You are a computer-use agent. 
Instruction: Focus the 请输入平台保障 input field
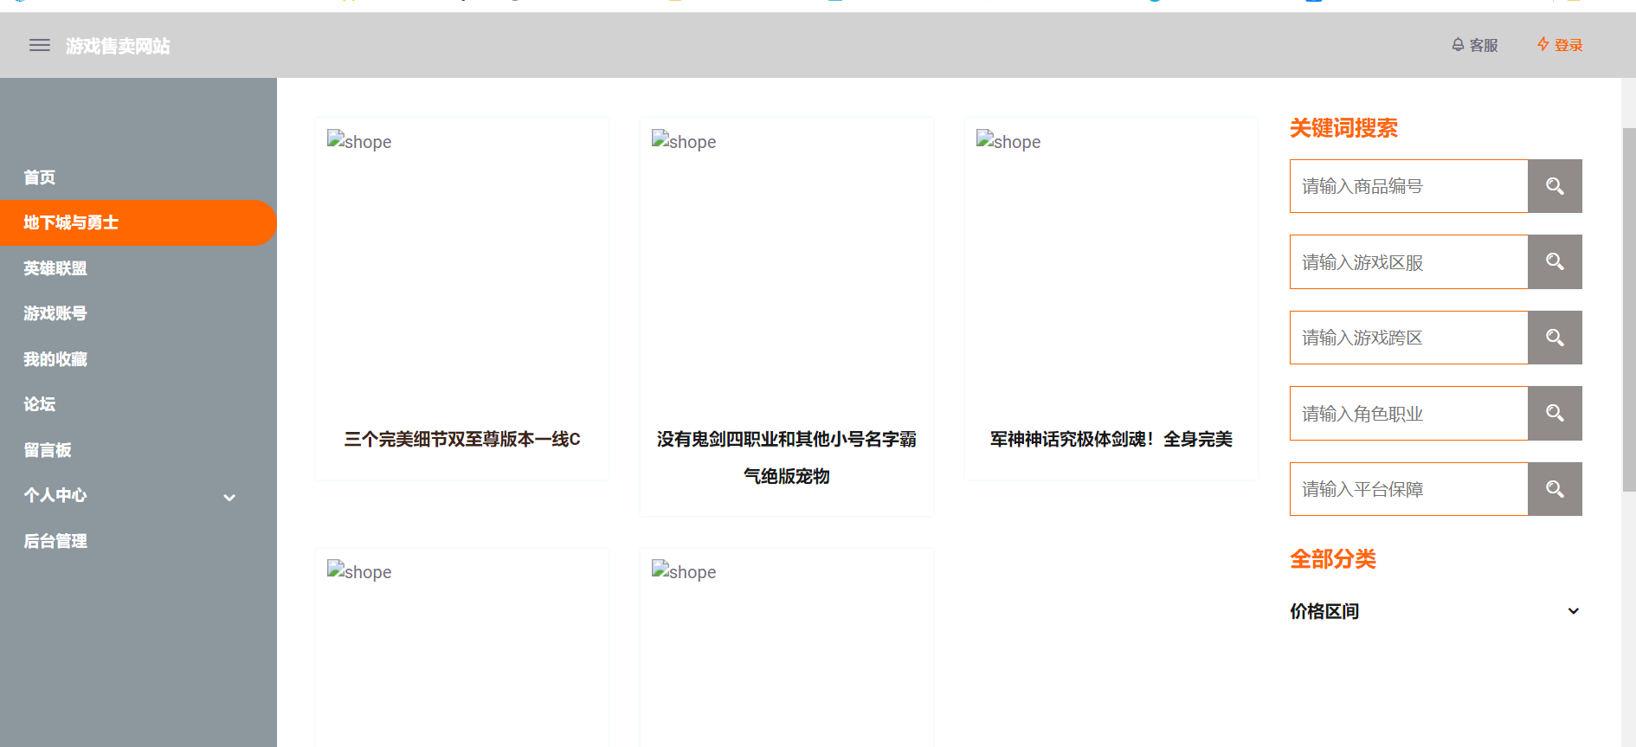point(1408,489)
